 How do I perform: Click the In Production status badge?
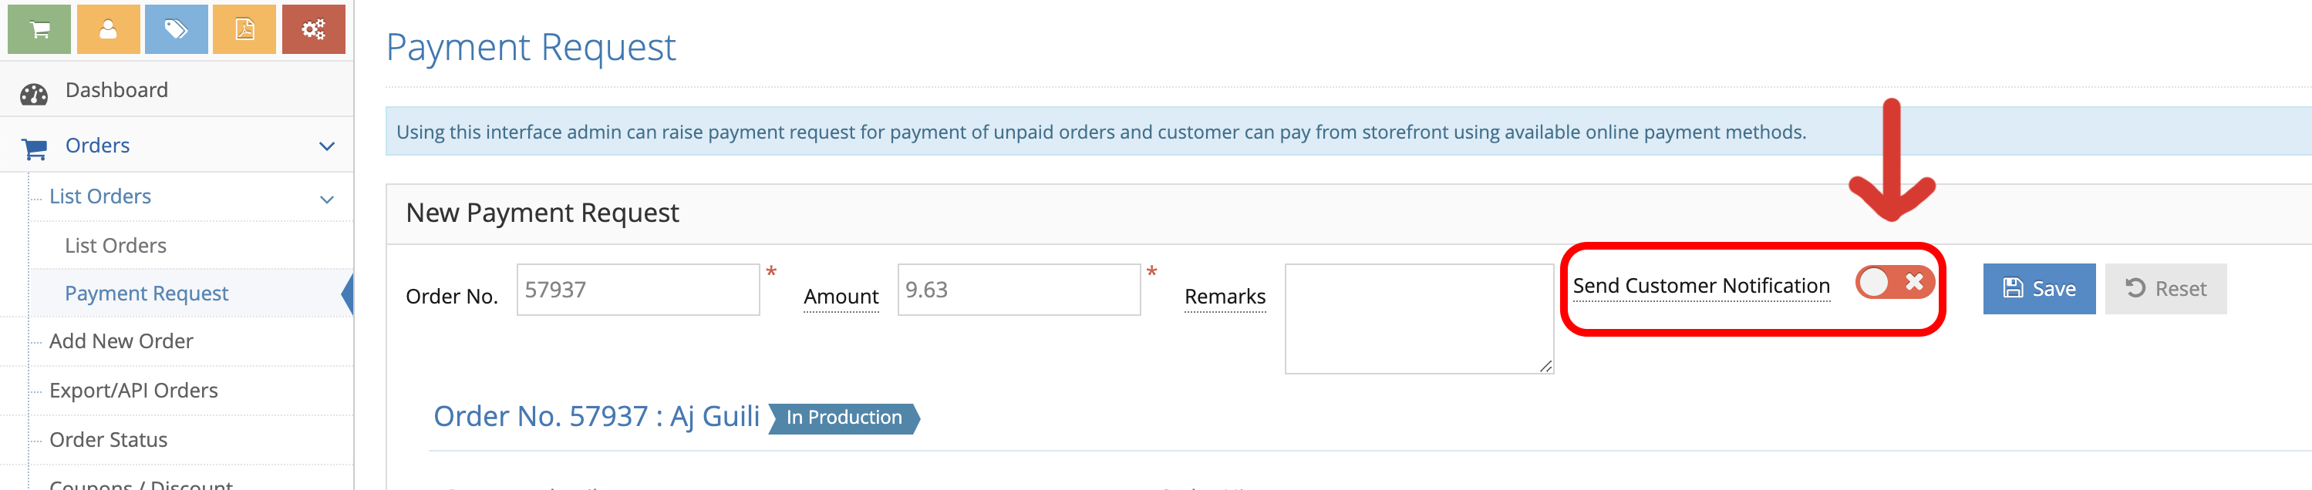click(844, 418)
